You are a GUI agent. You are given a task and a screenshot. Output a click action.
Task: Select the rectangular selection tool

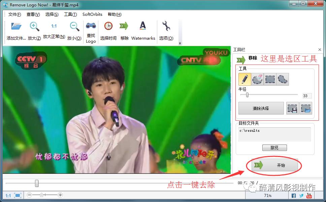[270, 79]
